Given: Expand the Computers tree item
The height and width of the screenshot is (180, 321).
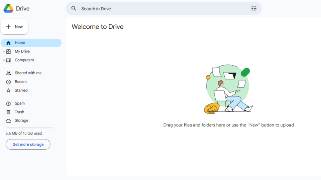Looking at the screenshot, I should [4, 60].
